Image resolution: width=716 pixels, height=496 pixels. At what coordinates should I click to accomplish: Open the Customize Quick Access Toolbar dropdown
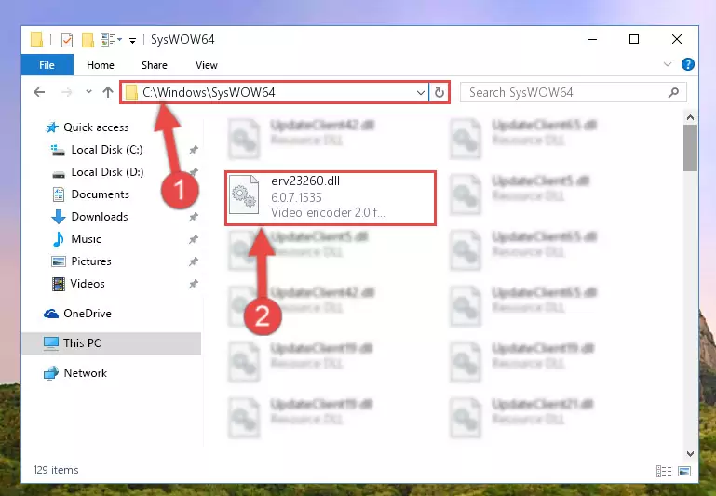132,41
